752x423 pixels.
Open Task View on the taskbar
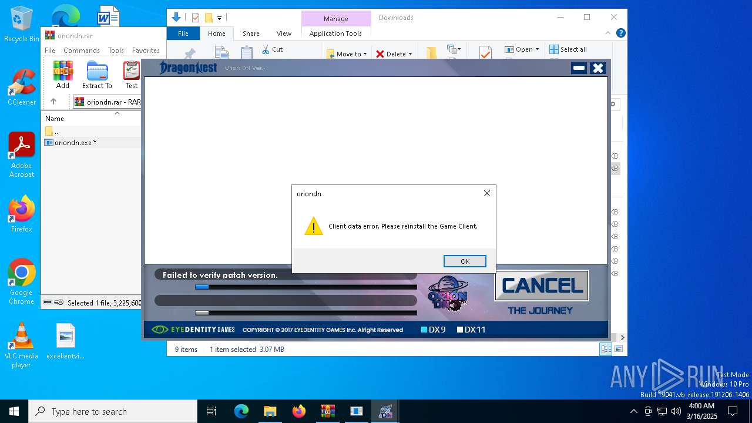pyautogui.click(x=211, y=411)
